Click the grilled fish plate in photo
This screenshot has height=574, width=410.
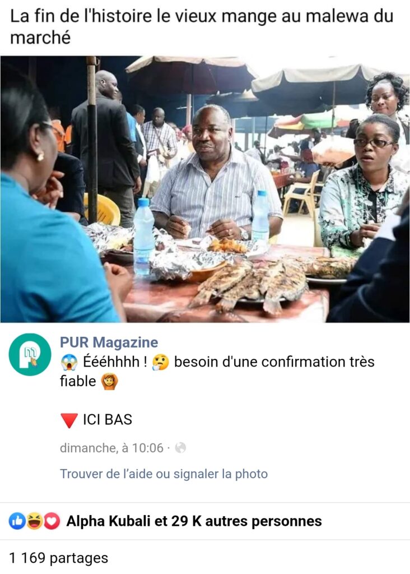pyautogui.click(x=250, y=286)
